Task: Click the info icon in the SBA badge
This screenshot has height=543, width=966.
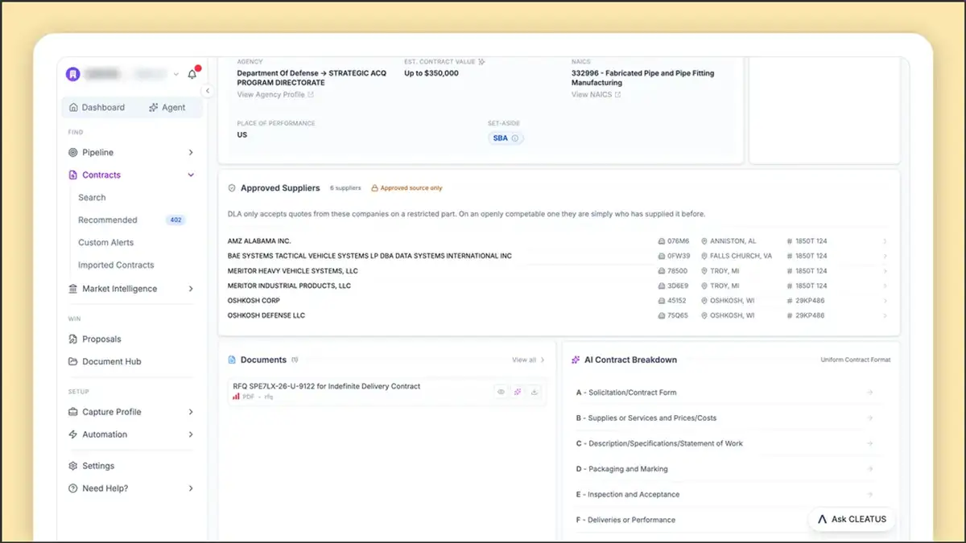Action: [515, 138]
